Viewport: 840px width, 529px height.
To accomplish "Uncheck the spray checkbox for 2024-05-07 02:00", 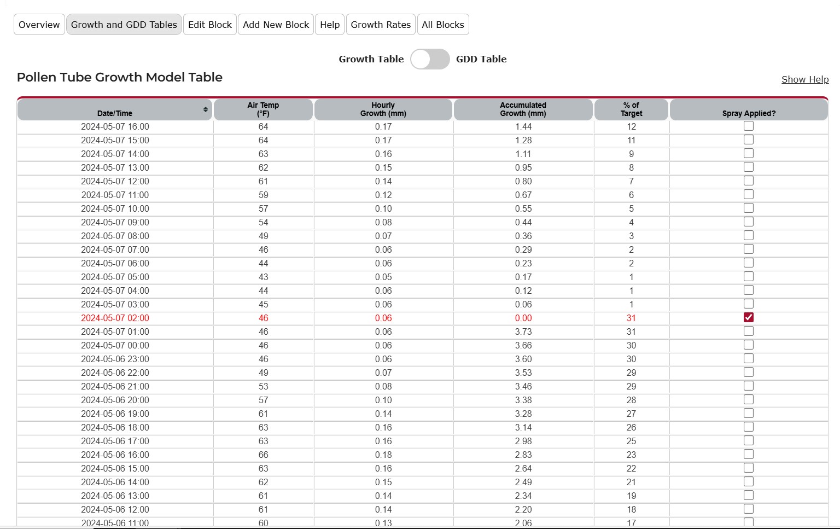I will pos(749,317).
